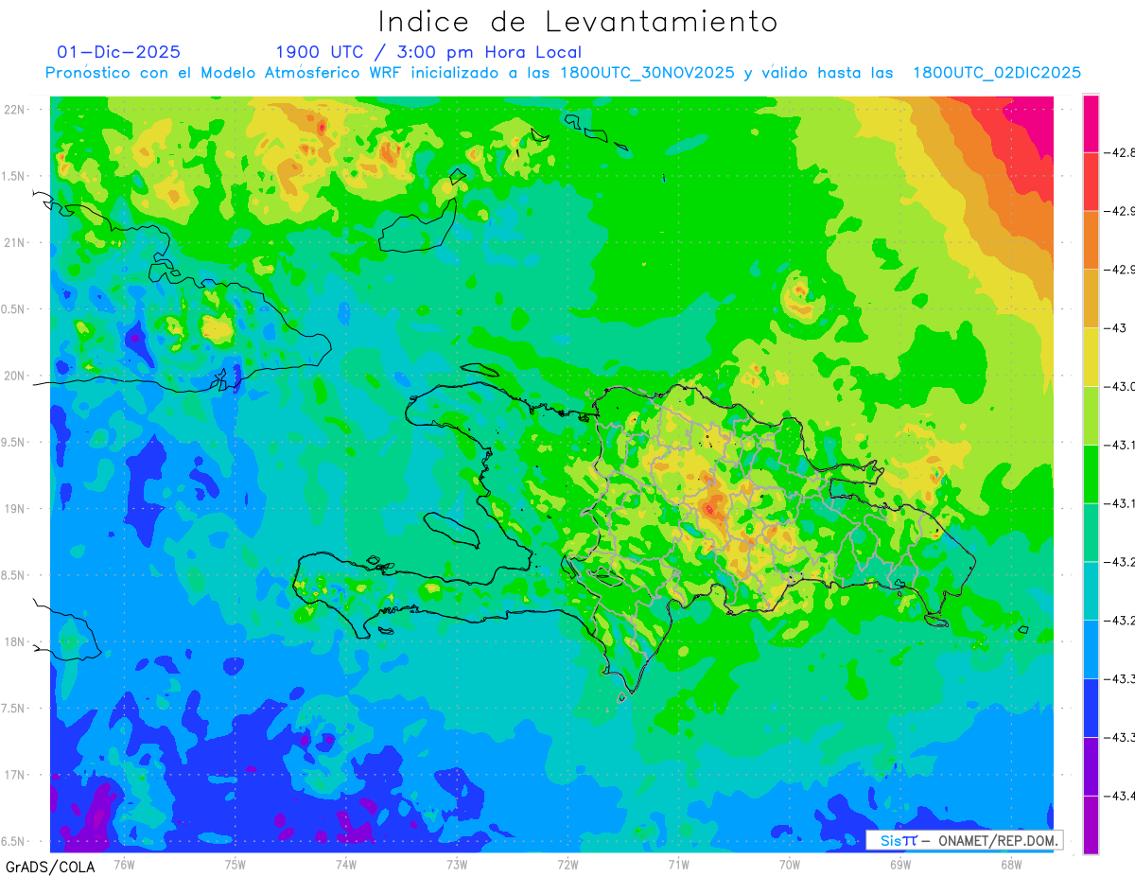The image size is (1135, 877).
Task: Click the pure green color bar swatch
Action: tap(1091, 475)
